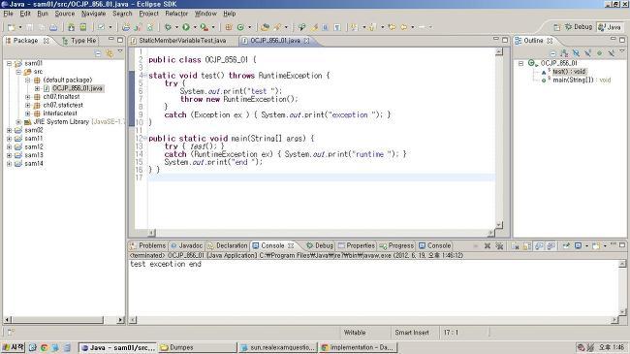Viewport: 630px width, 354px height.
Task: Open Package Explorer view menu triangle
Action: click(x=120, y=52)
